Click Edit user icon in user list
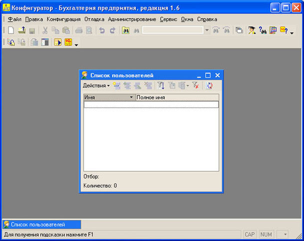This screenshot has width=304, height=241. tap(138, 86)
